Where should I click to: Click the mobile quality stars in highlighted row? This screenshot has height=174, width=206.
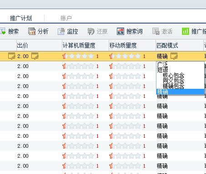tap(125, 56)
